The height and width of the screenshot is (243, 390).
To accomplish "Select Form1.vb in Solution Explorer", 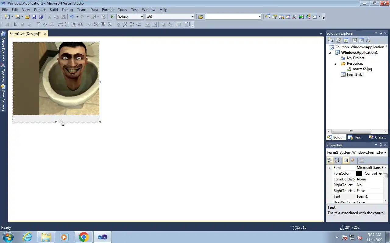I will click(x=354, y=74).
